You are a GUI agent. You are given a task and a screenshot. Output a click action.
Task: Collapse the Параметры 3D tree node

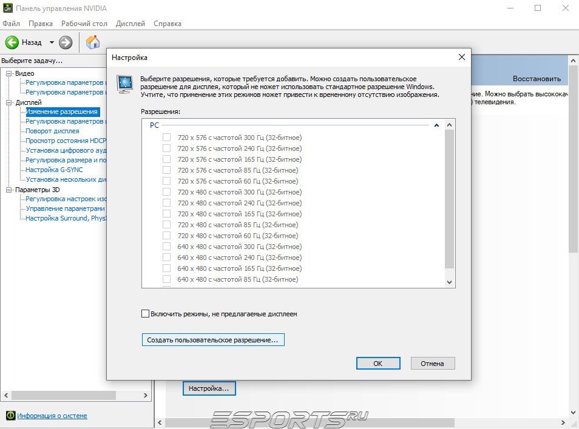pyautogui.click(x=9, y=190)
